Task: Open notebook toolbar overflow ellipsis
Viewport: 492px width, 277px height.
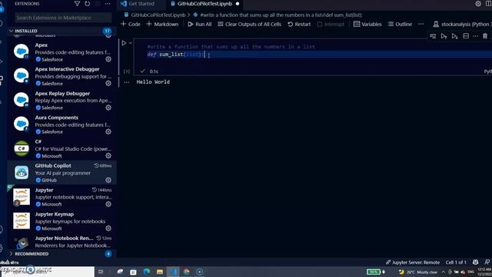Action: click(421, 24)
